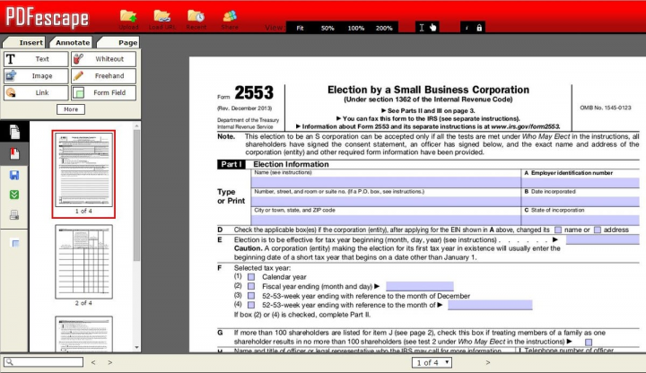Choose the Image insert tool
The image size is (646, 373).
click(36, 75)
